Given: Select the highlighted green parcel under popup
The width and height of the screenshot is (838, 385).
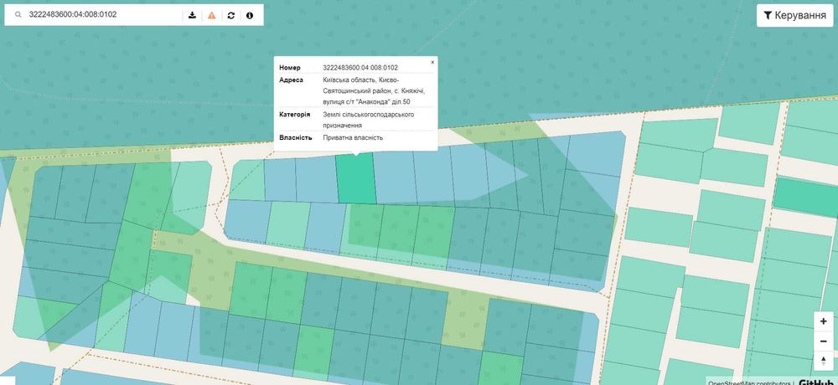Looking at the screenshot, I should [x=356, y=179].
